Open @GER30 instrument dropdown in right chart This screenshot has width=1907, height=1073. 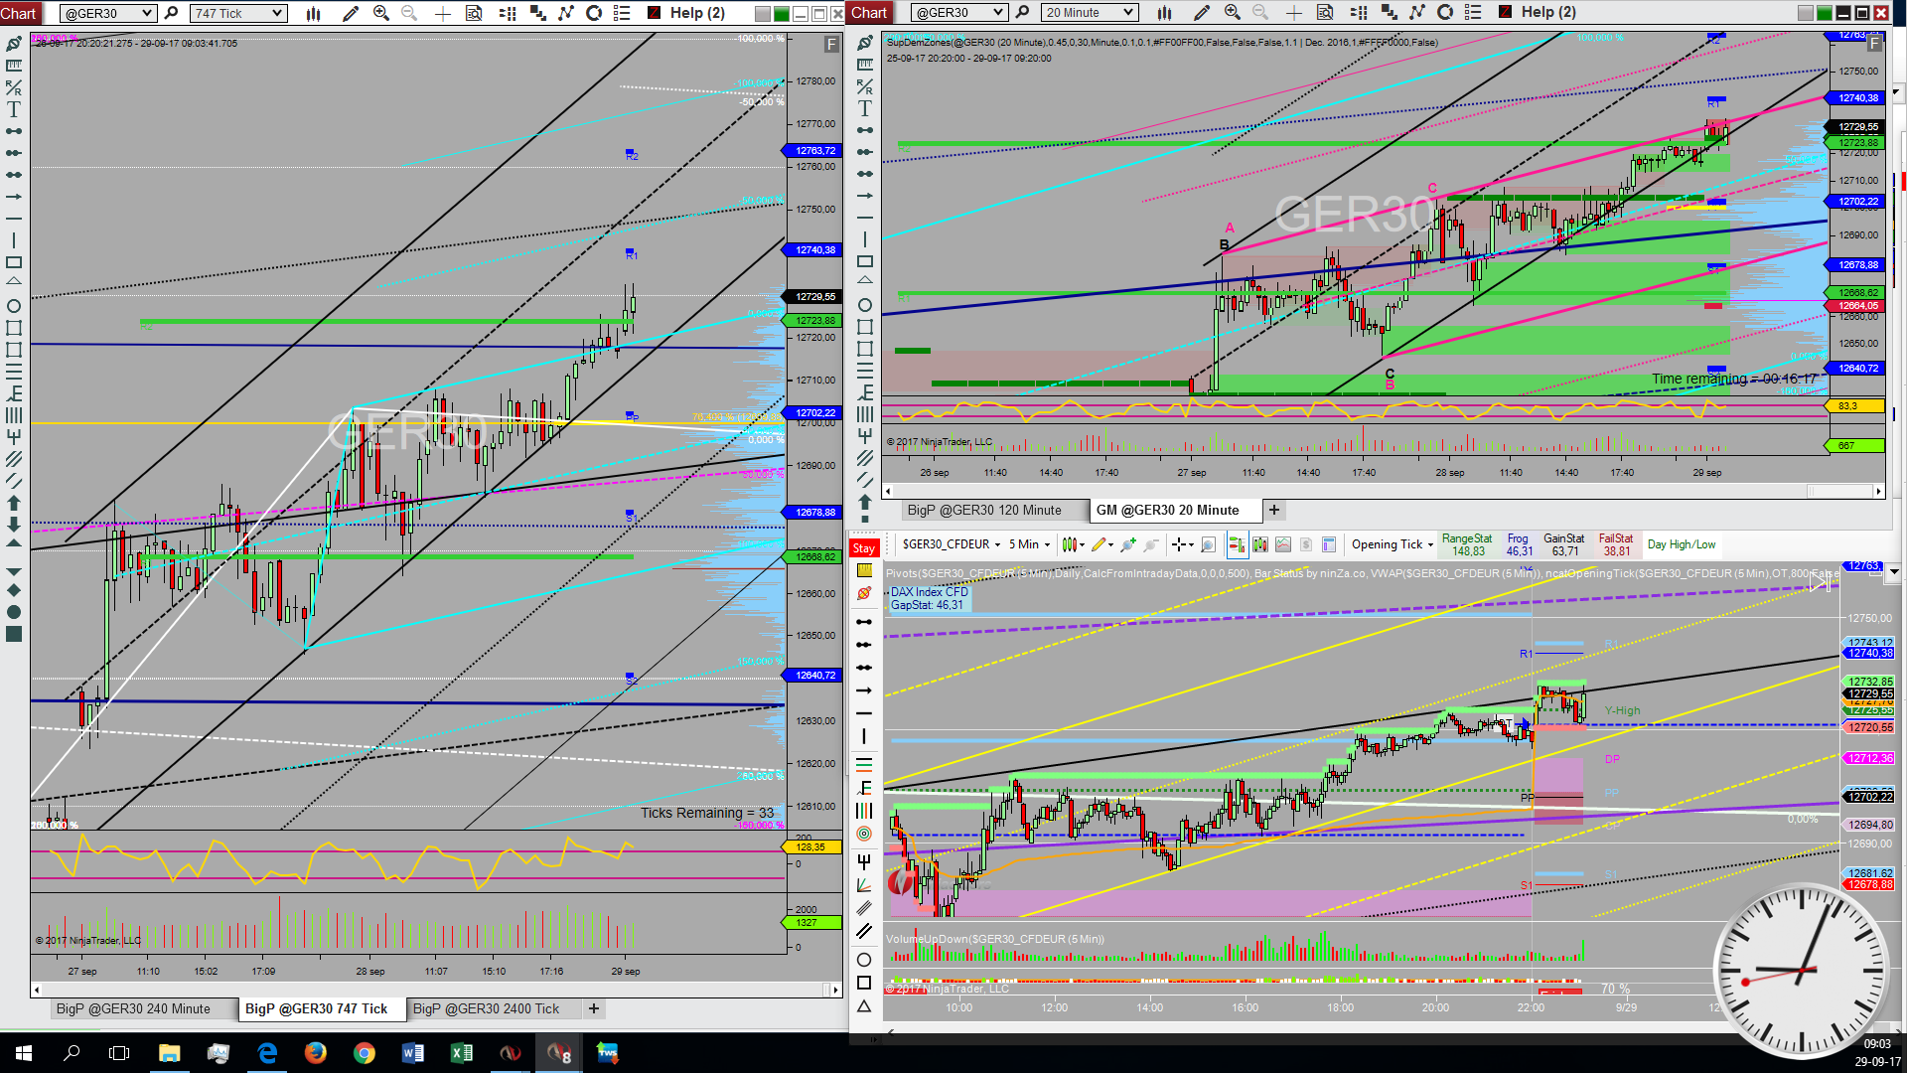pos(958,13)
